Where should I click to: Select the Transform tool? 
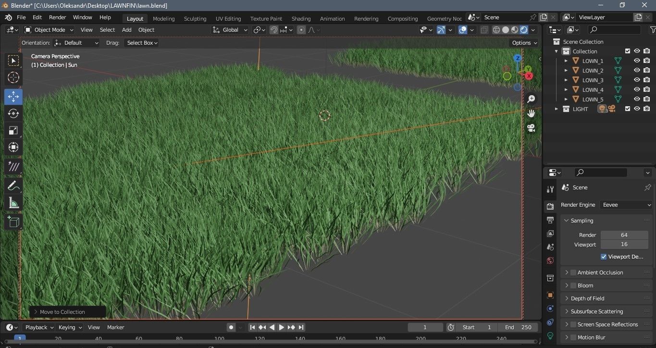pyautogui.click(x=13, y=147)
